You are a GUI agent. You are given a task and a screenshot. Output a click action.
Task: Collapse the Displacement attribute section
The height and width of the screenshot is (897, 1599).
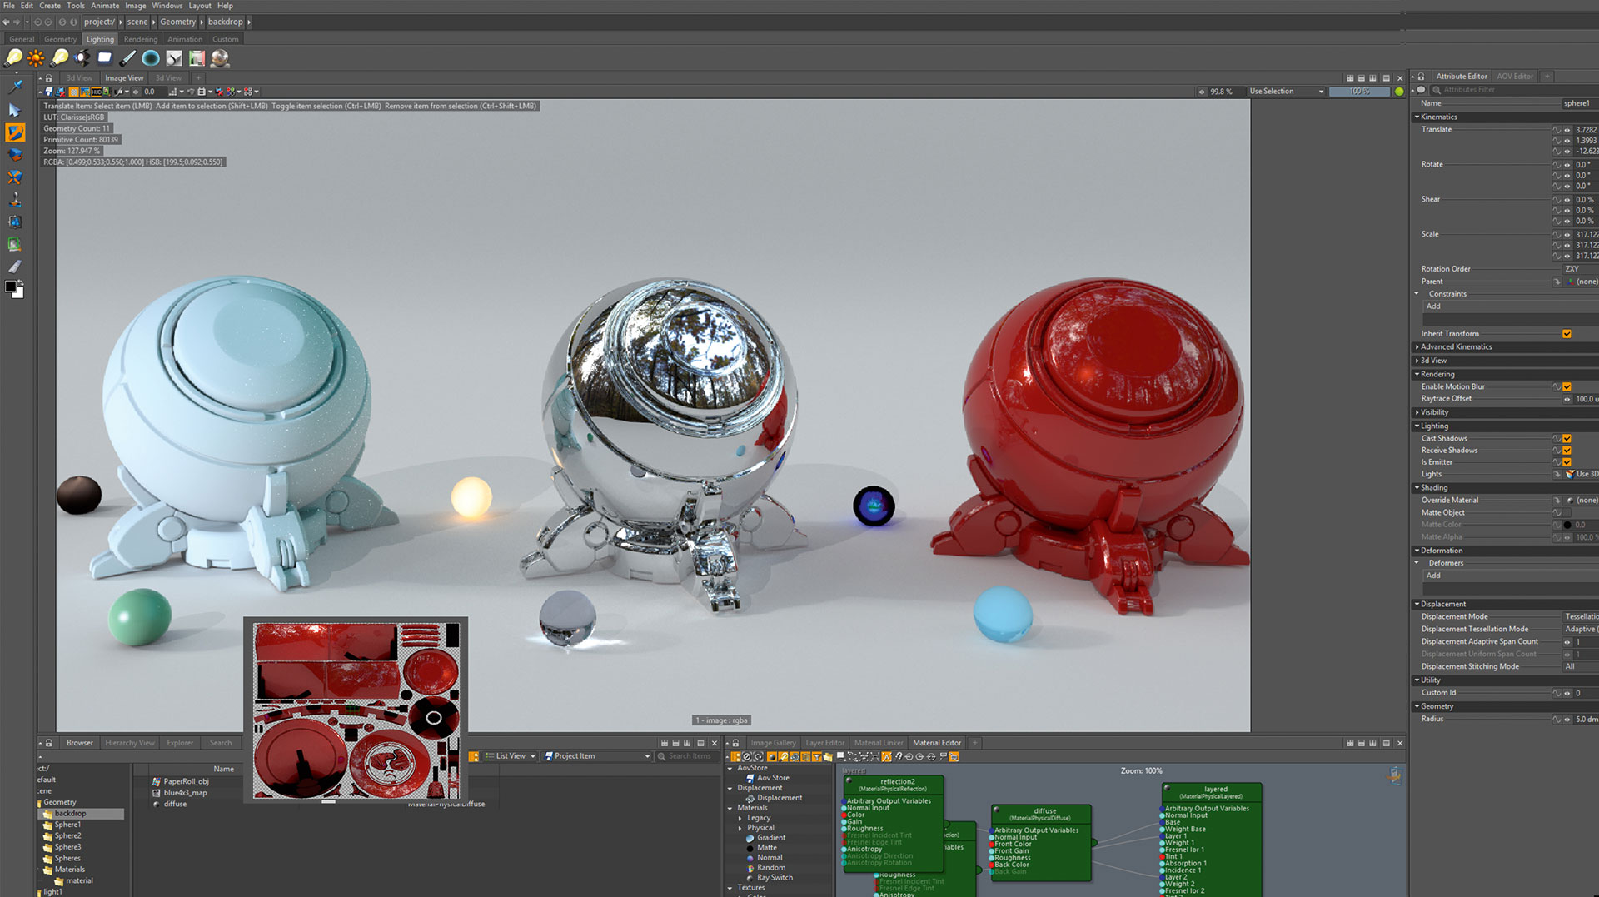point(1417,605)
